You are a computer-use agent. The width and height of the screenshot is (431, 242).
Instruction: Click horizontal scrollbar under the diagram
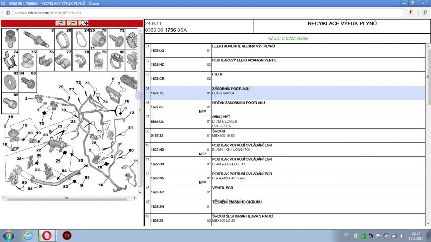67,198
